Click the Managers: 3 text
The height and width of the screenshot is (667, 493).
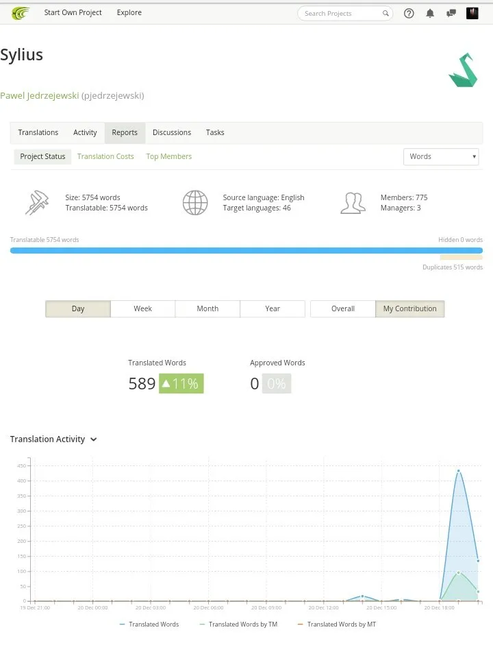pos(401,208)
